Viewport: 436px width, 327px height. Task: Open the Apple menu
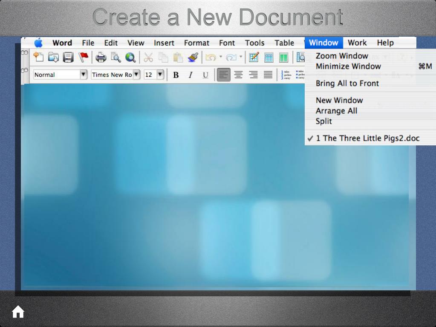pyautogui.click(x=38, y=43)
